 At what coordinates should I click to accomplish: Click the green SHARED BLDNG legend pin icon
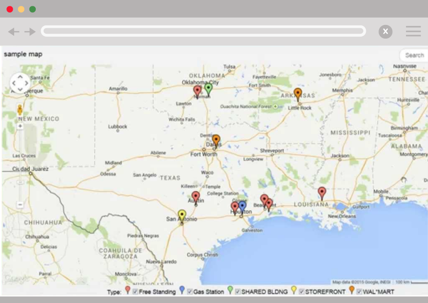click(x=230, y=290)
